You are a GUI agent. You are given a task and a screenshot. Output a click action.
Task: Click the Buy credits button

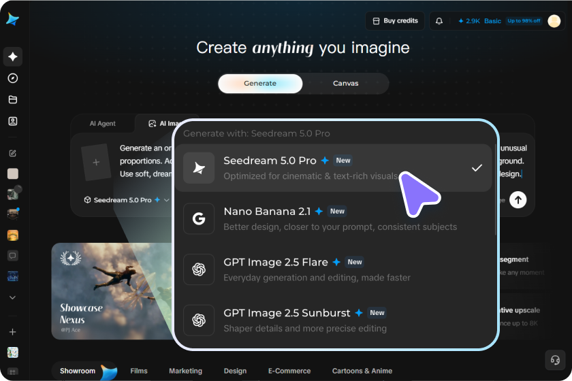click(x=395, y=21)
